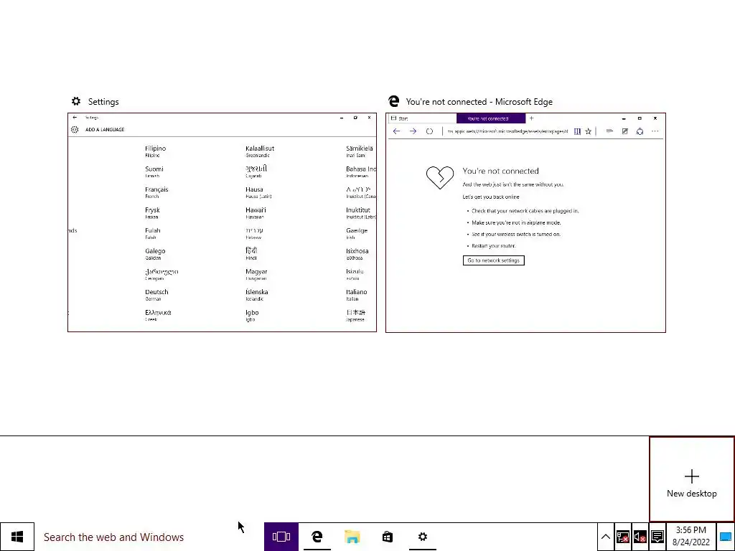This screenshot has width=735, height=551.
Task: Click the Edge forward arrow in the preview
Action: pos(413,132)
